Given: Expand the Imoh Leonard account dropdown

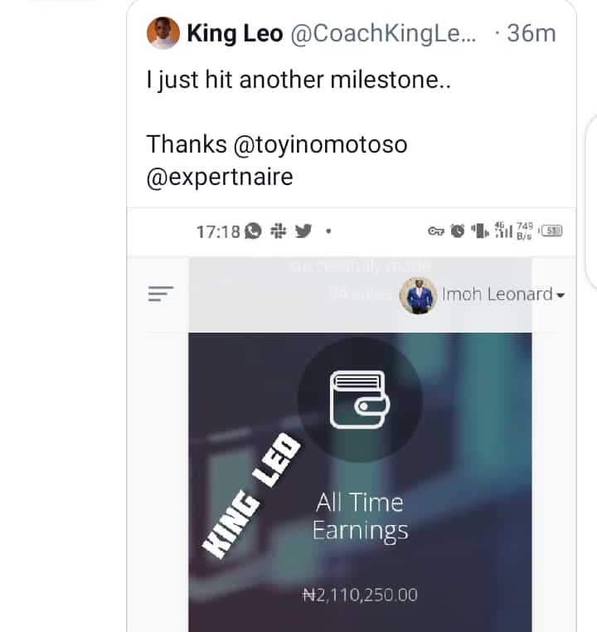Looking at the screenshot, I should (x=561, y=295).
